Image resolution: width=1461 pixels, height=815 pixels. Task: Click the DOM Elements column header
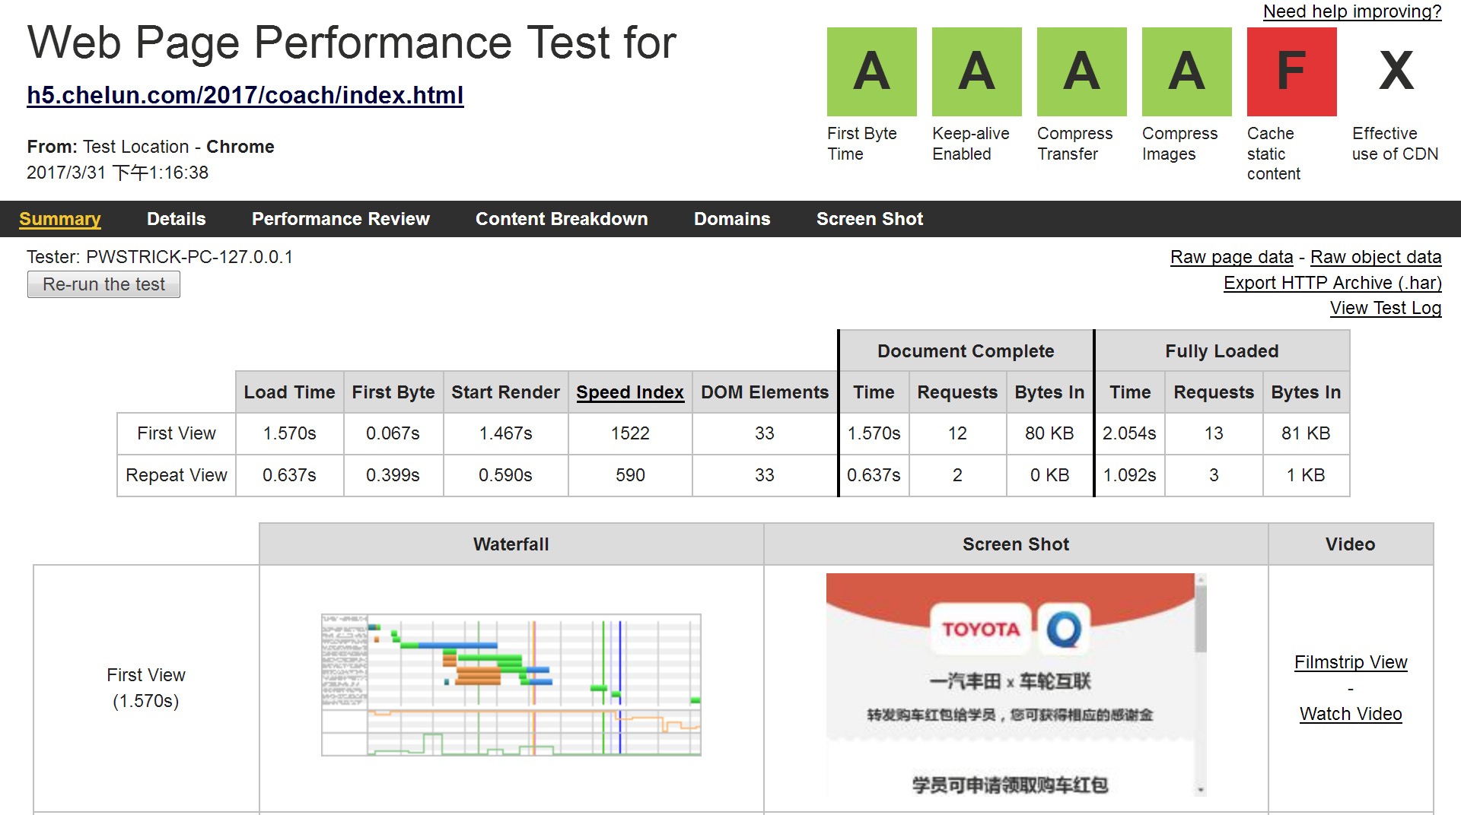765,392
